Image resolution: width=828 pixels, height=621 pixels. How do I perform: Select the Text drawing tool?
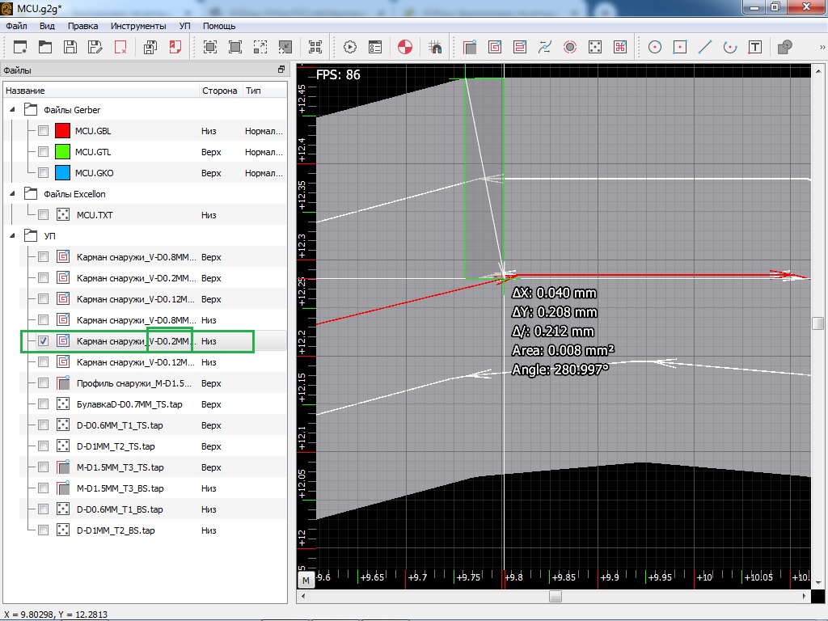pyautogui.click(x=755, y=47)
